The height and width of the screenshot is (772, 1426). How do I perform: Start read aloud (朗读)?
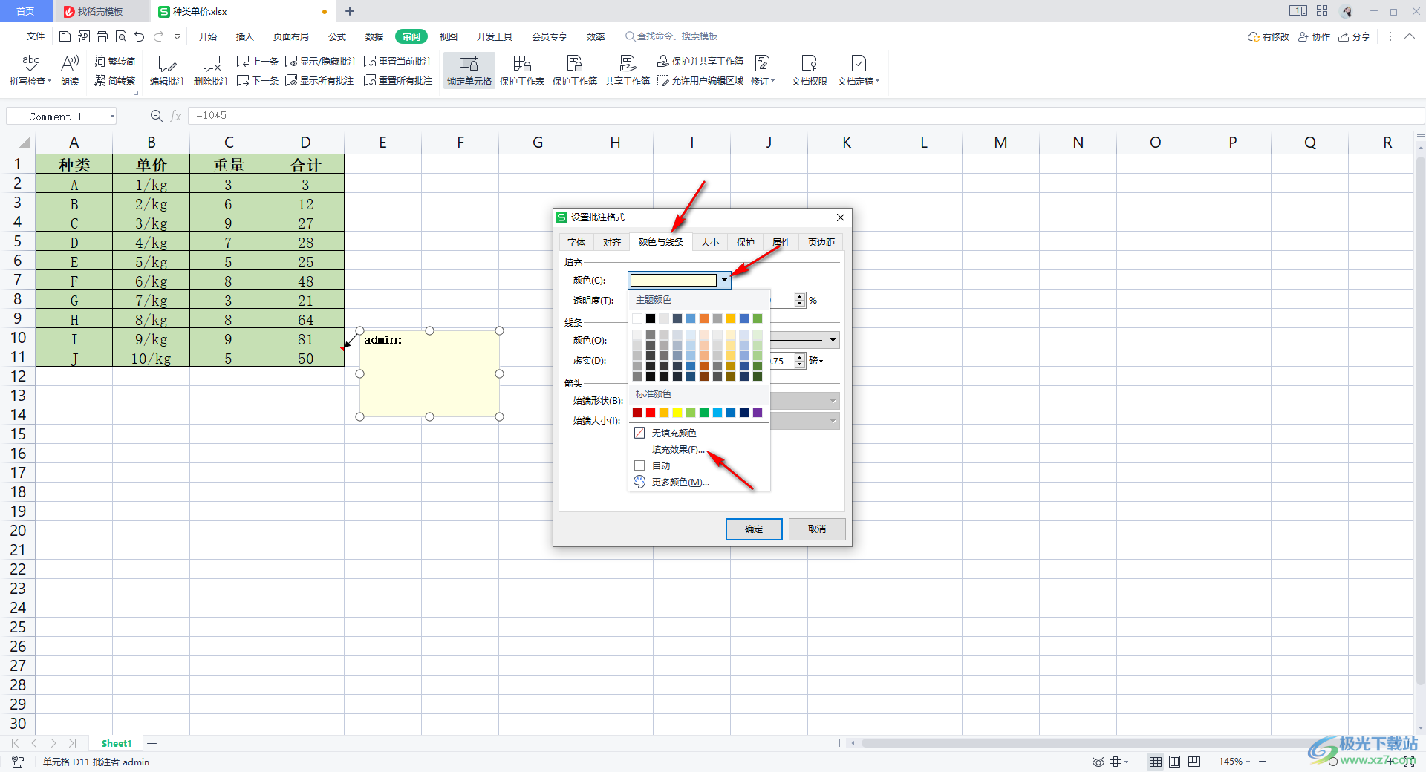coord(70,71)
